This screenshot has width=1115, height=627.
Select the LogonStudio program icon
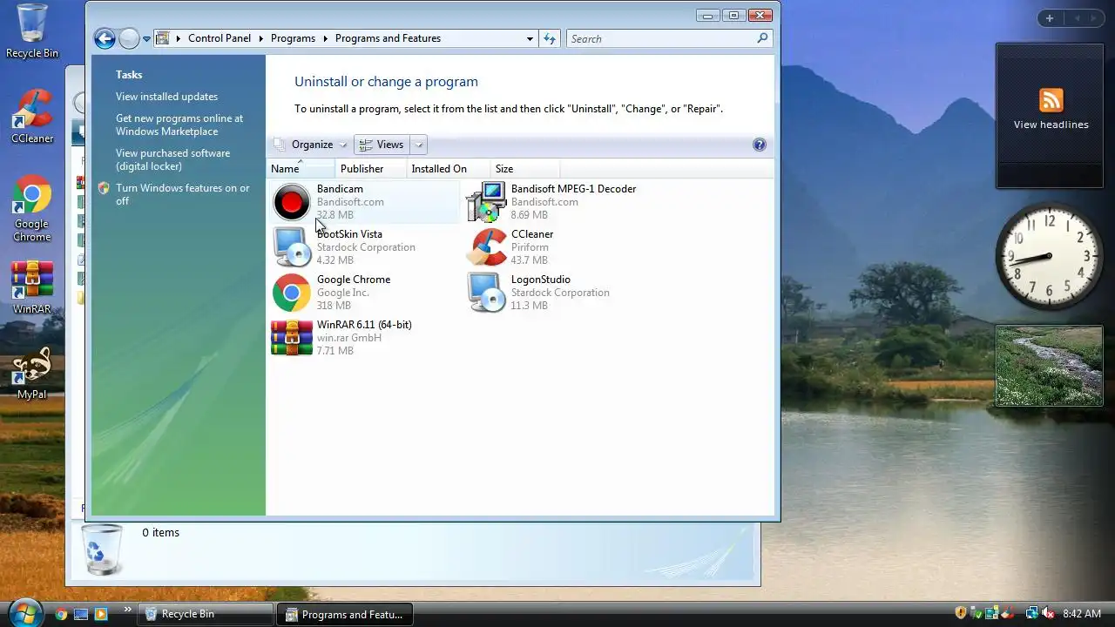[x=486, y=293]
